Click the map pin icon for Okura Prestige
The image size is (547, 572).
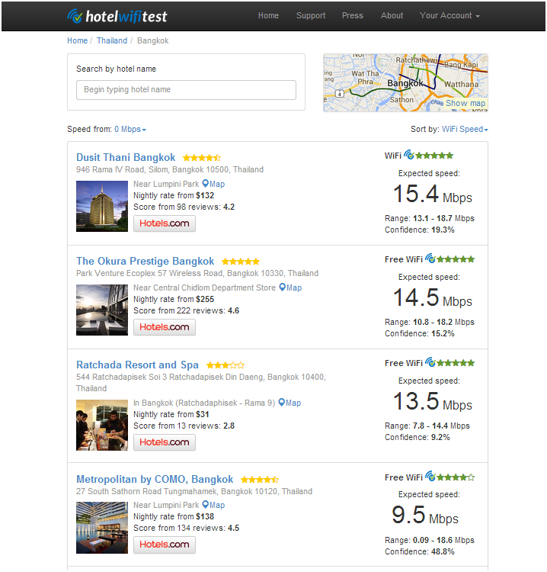tap(283, 288)
